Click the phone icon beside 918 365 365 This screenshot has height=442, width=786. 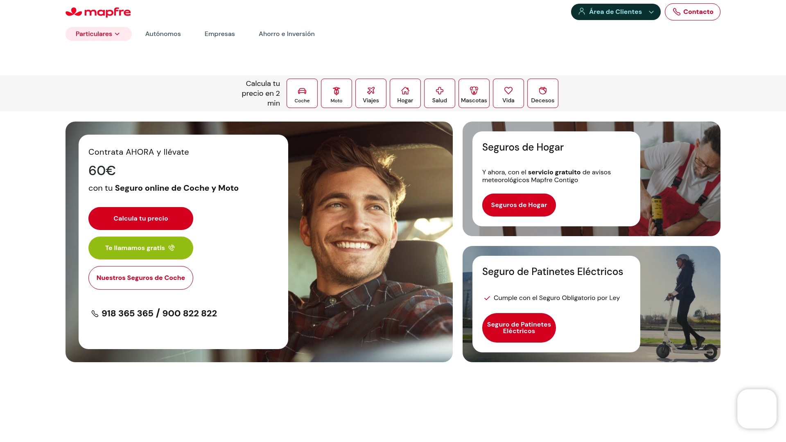[95, 314]
